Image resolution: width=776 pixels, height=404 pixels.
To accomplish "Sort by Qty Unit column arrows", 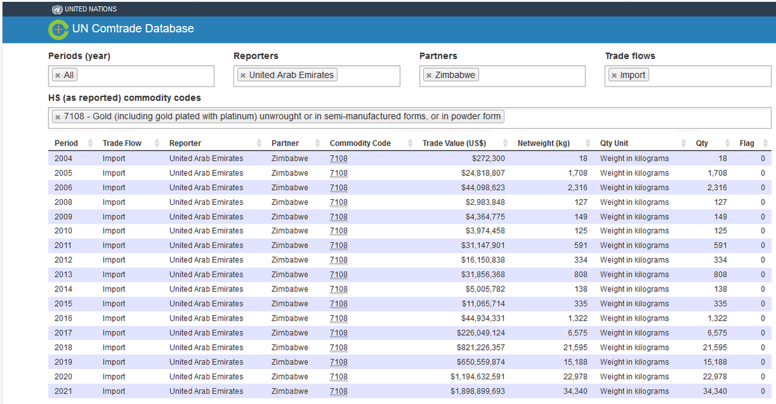I will coord(684,143).
